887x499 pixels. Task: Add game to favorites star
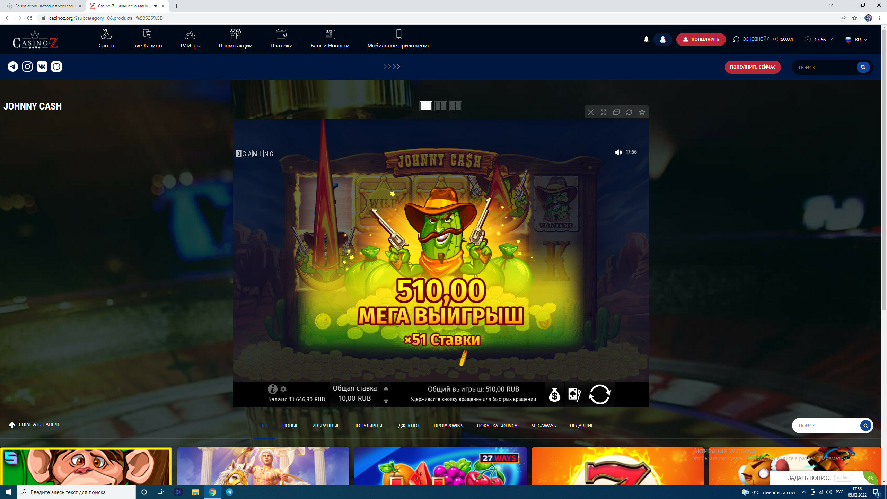tap(642, 112)
